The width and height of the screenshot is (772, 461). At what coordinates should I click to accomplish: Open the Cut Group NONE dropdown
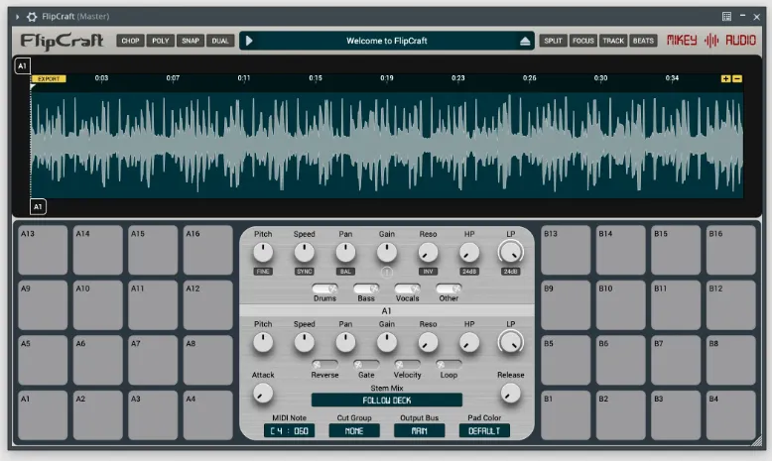pyautogui.click(x=354, y=431)
